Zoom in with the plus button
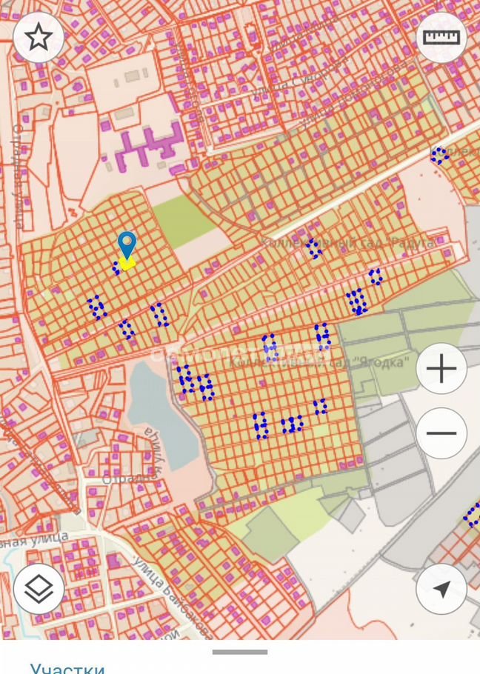This screenshot has width=480, height=674. tap(441, 368)
